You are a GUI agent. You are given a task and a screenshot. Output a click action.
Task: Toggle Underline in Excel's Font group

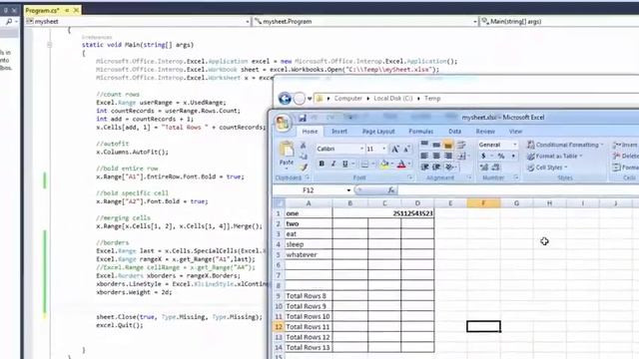[345, 164]
